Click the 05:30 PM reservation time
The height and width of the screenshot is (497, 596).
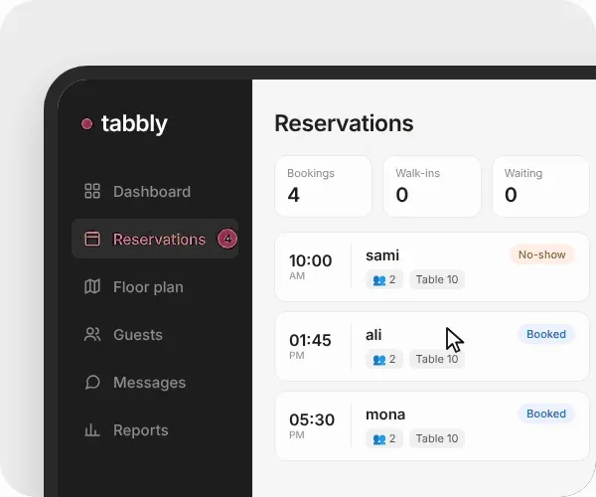[x=312, y=425]
